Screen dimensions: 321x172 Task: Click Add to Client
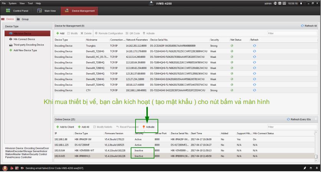pyautogui.click(x=65, y=127)
